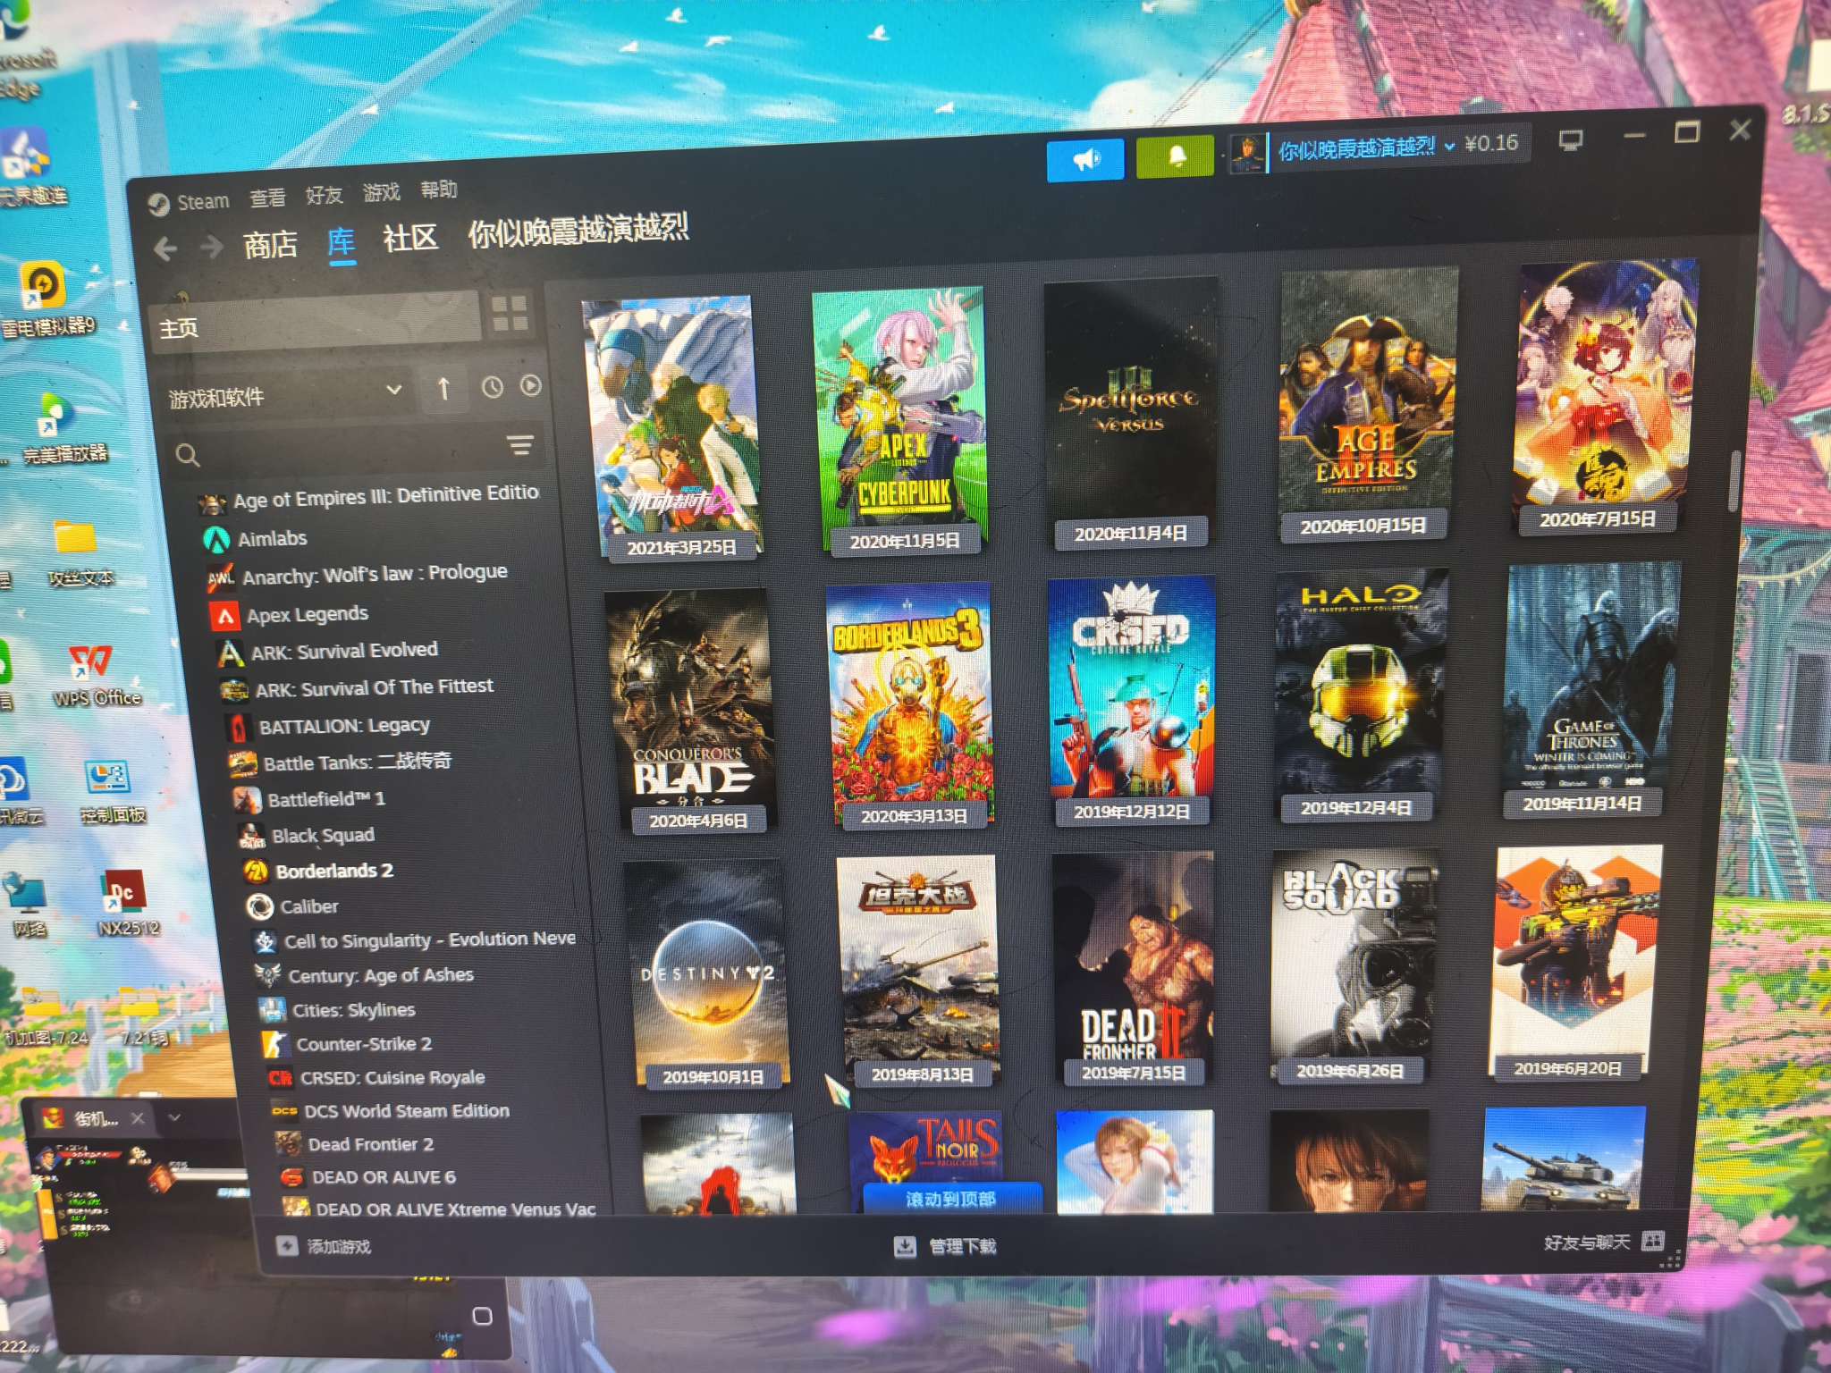This screenshot has width=1831, height=1373.
Task: Click the library search magnifier
Action: pos(188,456)
